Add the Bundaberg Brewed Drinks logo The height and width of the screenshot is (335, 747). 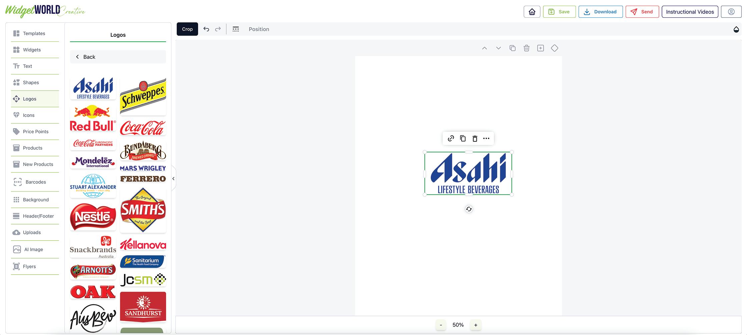pyautogui.click(x=143, y=150)
